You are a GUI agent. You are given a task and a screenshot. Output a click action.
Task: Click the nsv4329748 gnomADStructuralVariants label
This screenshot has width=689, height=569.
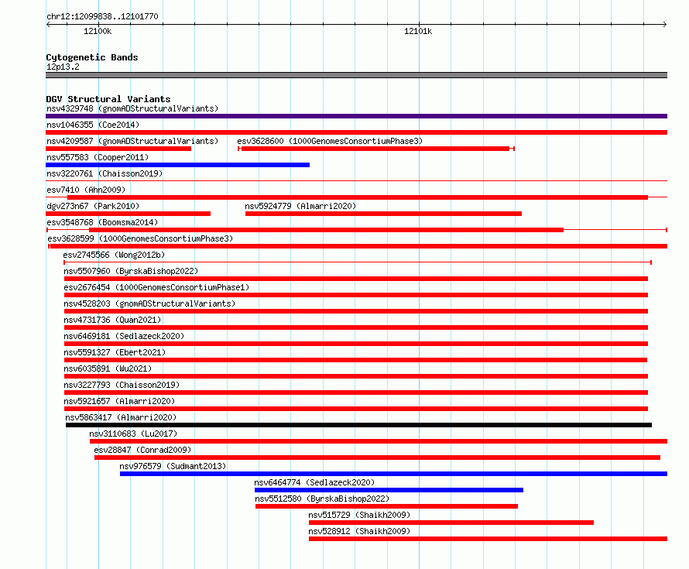click(132, 108)
